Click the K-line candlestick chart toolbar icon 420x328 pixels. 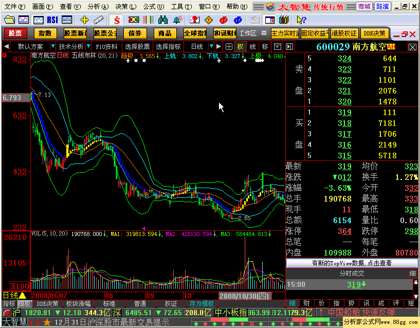click(x=39, y=20)
